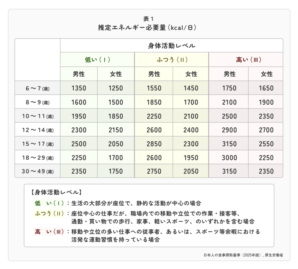Pick value 2600 in the 18〜29 row
The height and width of the screenshot is (269, 298).
click(x=154, y=158)
